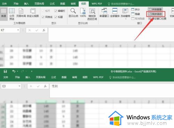Open the E3 name box dropdown arrow
Viewport: 174px width, 128px height.
[x=19, y=86]
